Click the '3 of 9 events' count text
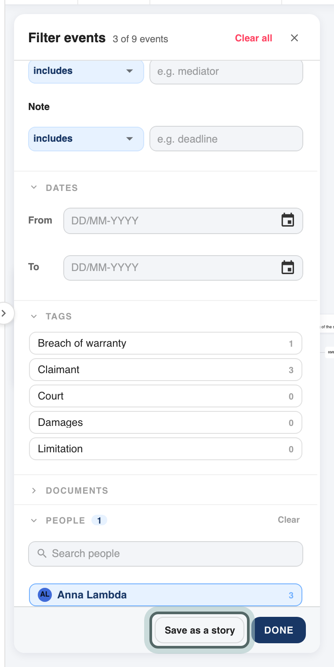This screenshot has height=667, width=334. pos(140,39)
